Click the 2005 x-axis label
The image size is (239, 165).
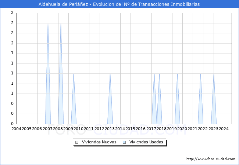point(26,129)
